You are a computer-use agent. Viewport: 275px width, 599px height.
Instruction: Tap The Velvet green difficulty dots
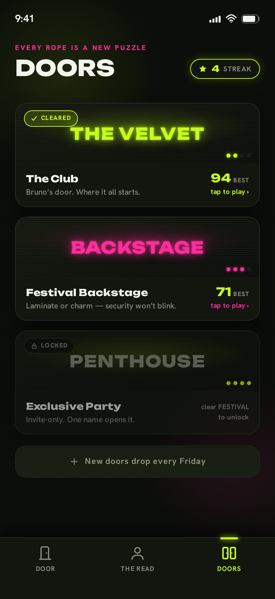pos(239,156)
